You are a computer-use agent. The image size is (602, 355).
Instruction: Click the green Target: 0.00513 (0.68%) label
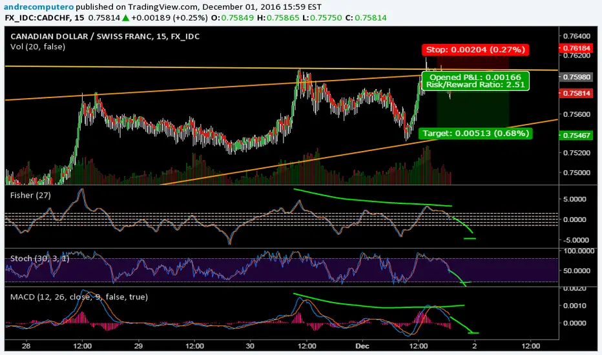475,134
